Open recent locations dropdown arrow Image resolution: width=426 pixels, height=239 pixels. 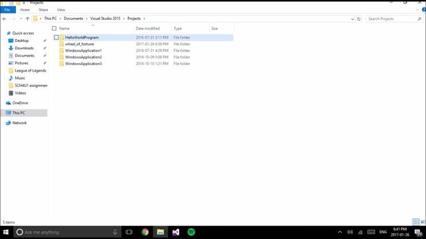pyautogui.click(x=21, y=19)
